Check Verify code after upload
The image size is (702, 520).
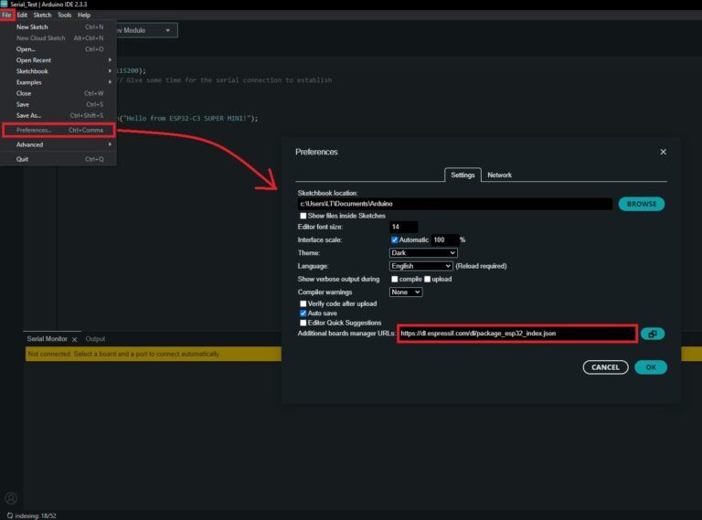[x=303, y=303]
